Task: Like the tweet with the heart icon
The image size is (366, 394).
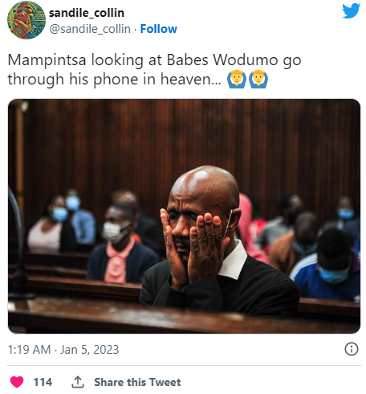Action: click(x=17, y=382)
